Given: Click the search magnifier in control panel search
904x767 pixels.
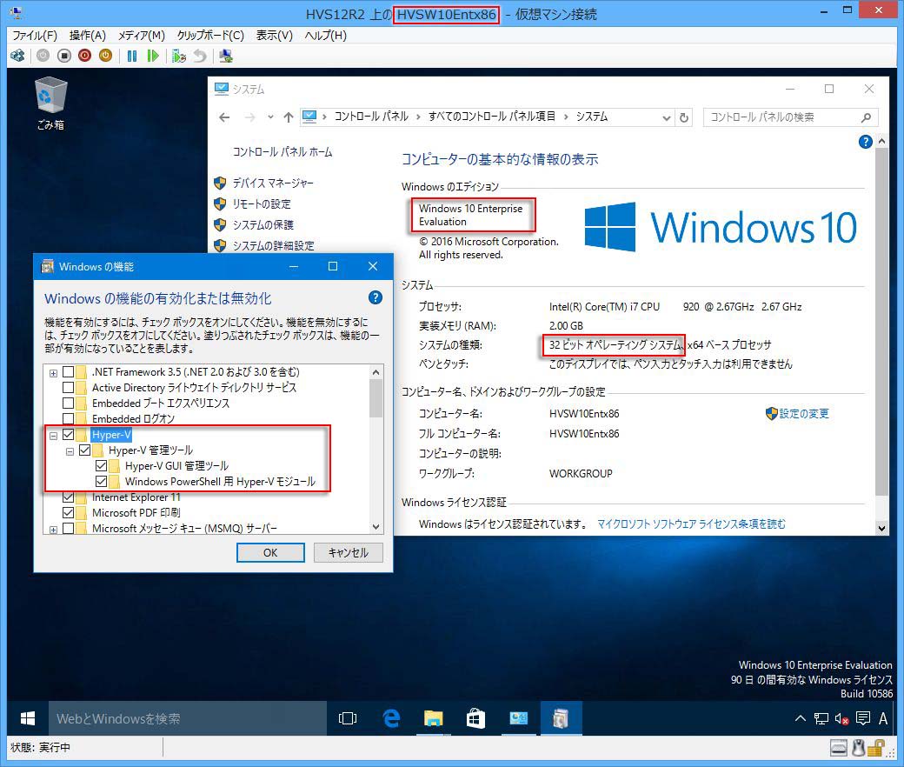Looking at the screenshot, I should (866, 117).
